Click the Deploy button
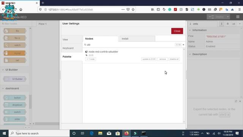 coord(216,17)
